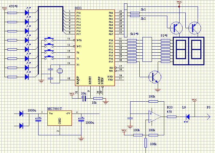The height and width of the screenshot is (153, 215).
Task: Click the 1000u capacitor at regulator output
Action: (81, 119)
